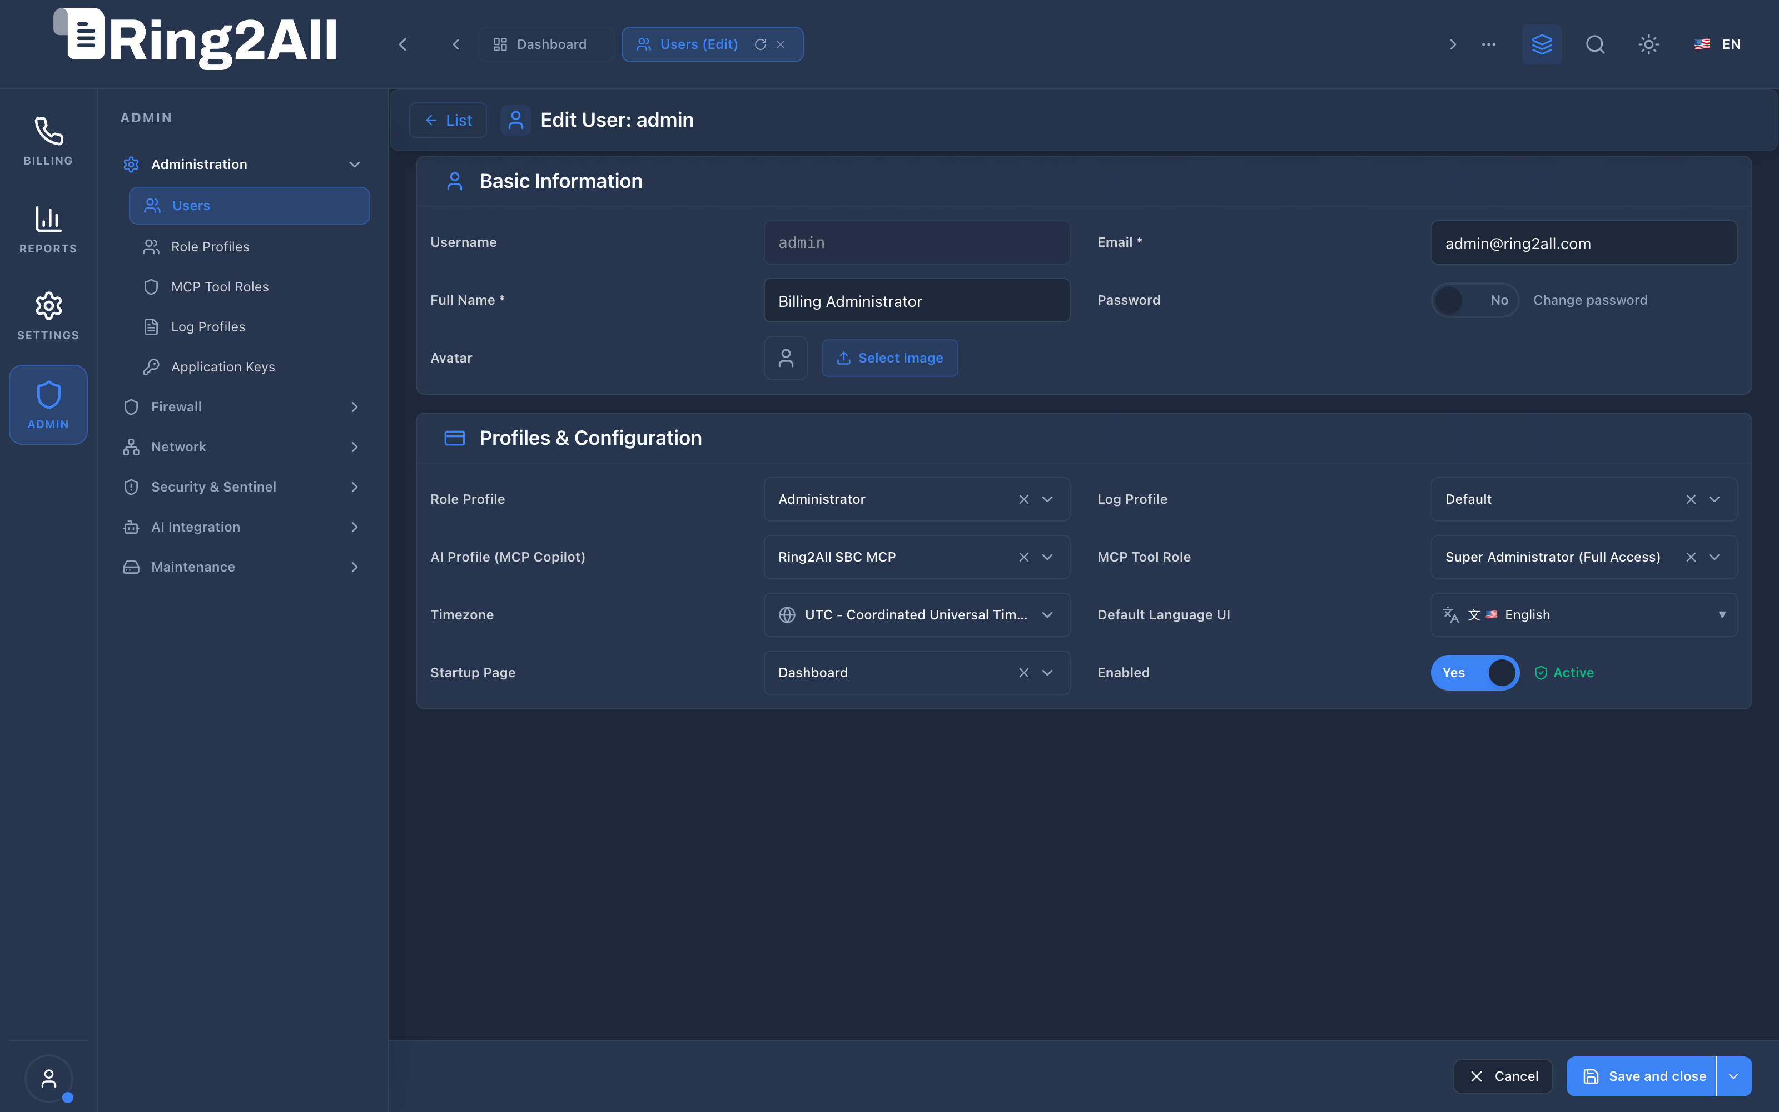Open the tab overflow ellipsis menu
1779x1112 pixels.
tap(1489, 44)
